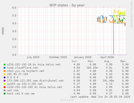Click the April 2026 axis label
The image size is (134, 103).
107,57
